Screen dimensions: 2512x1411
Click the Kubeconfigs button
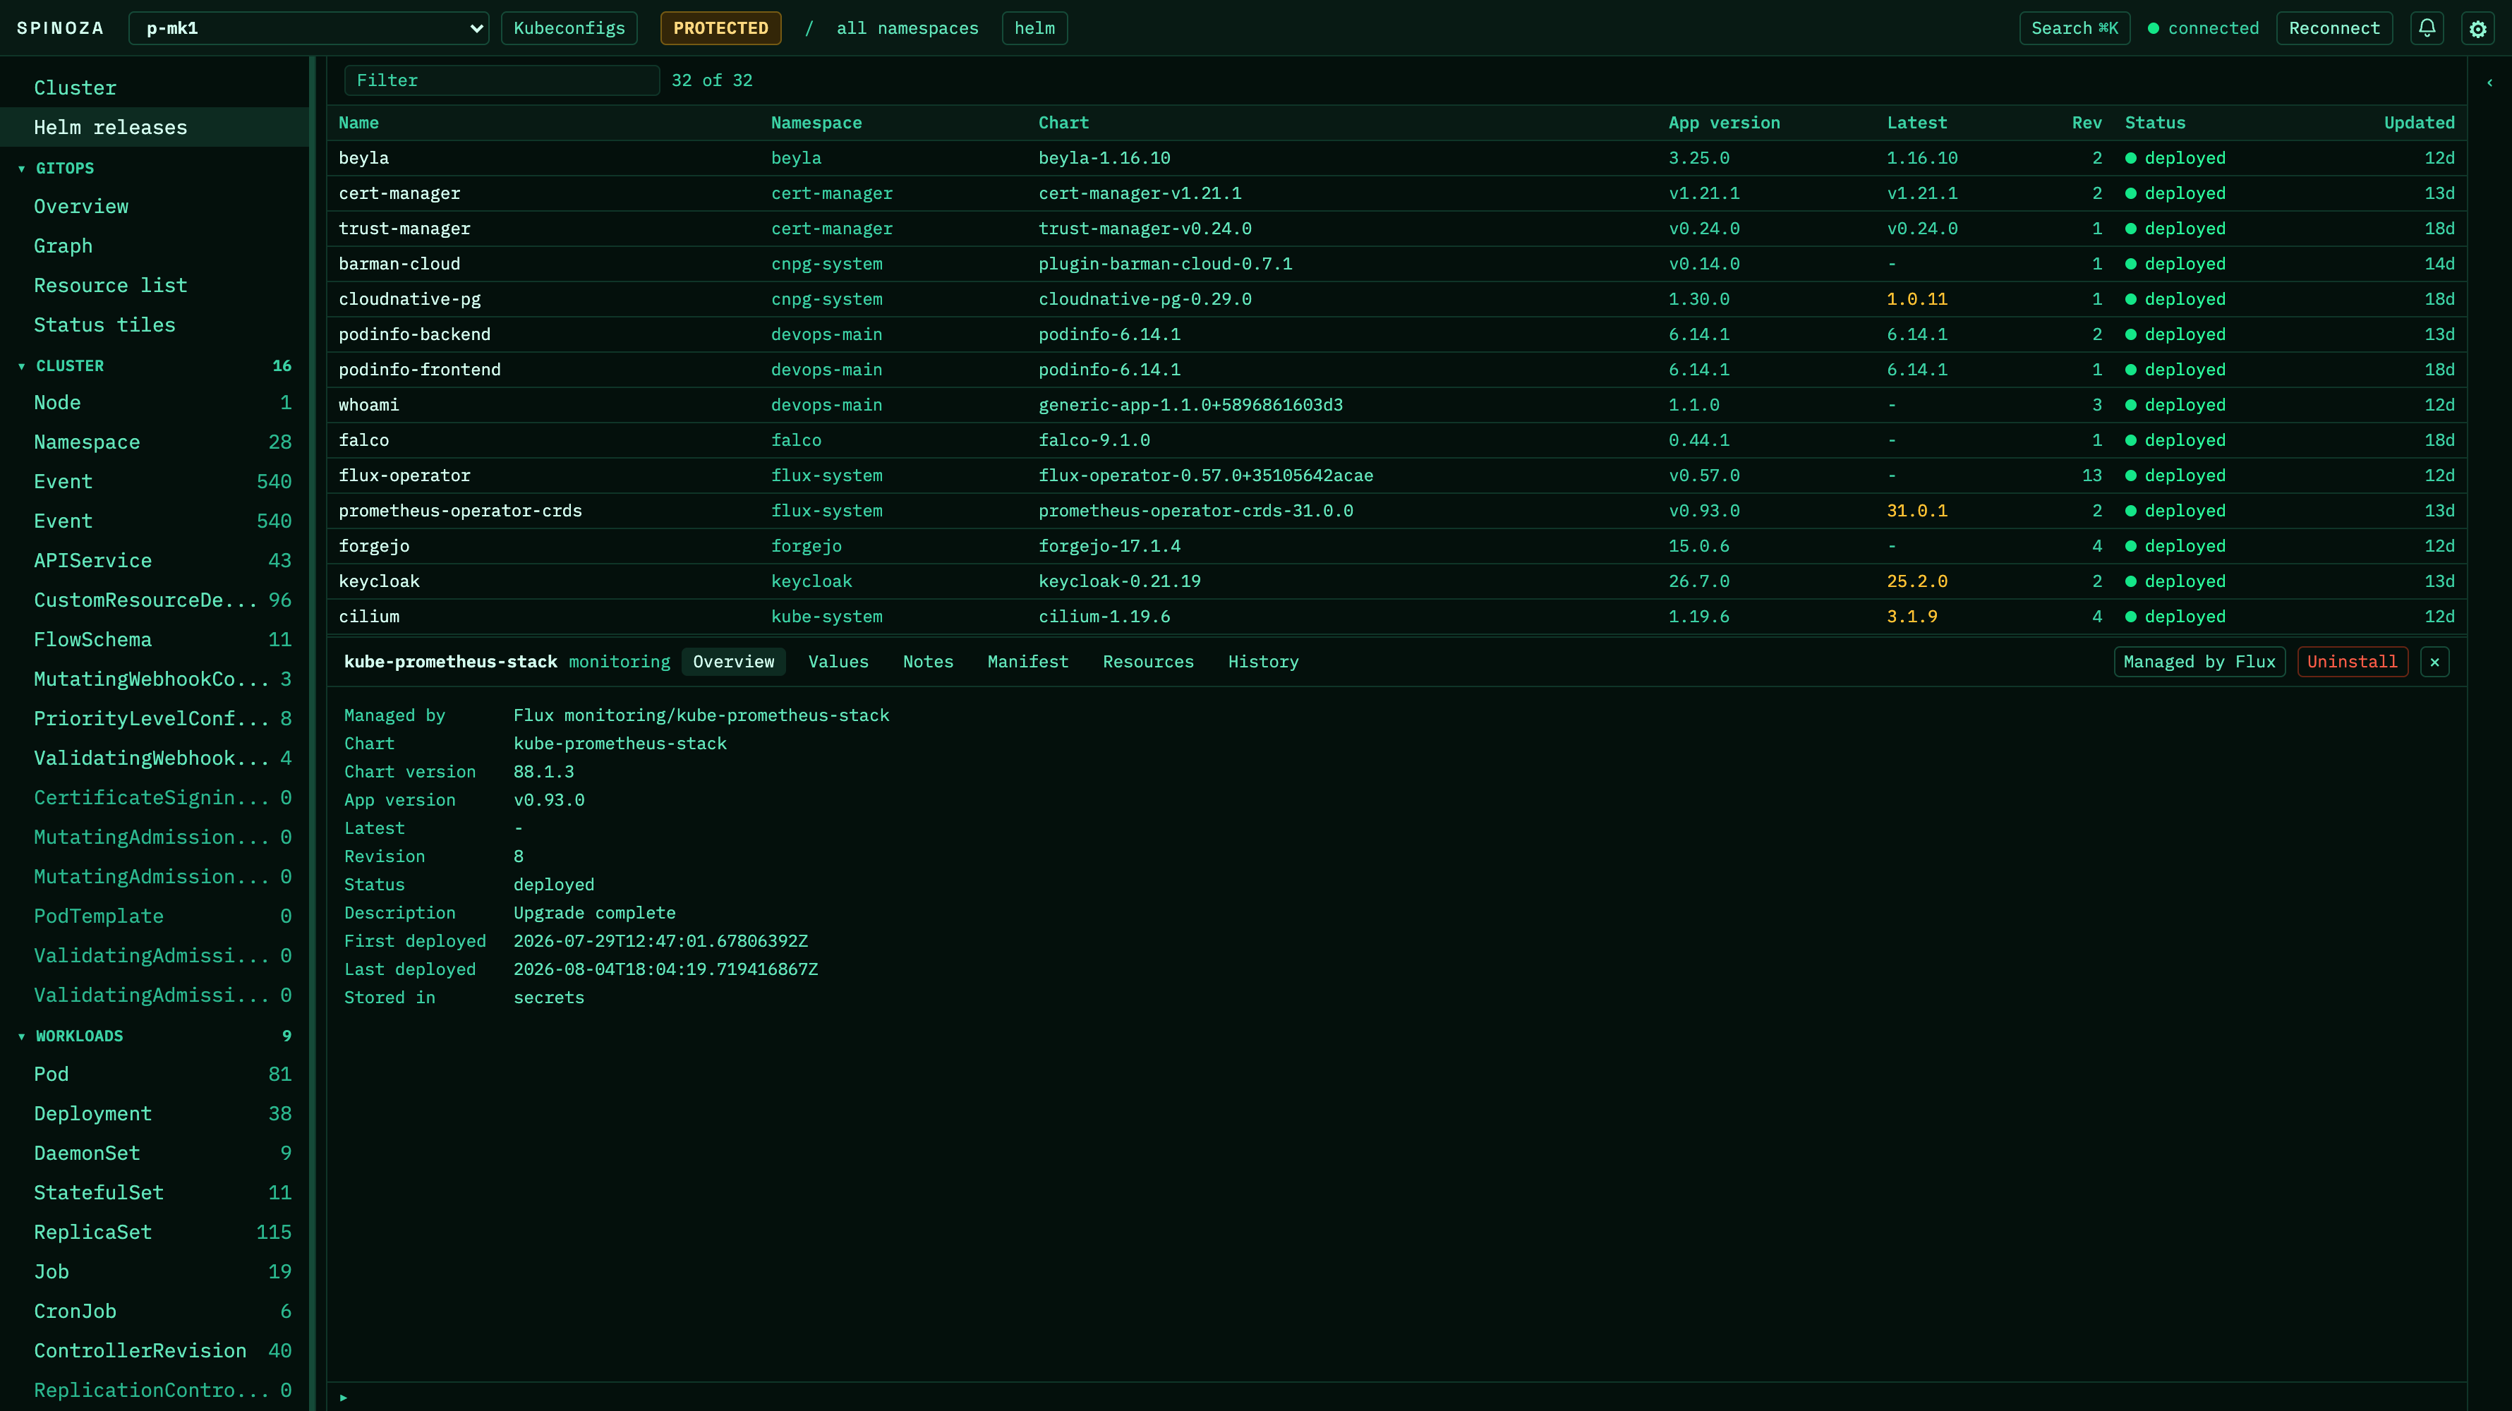click(x=569, y=28)
